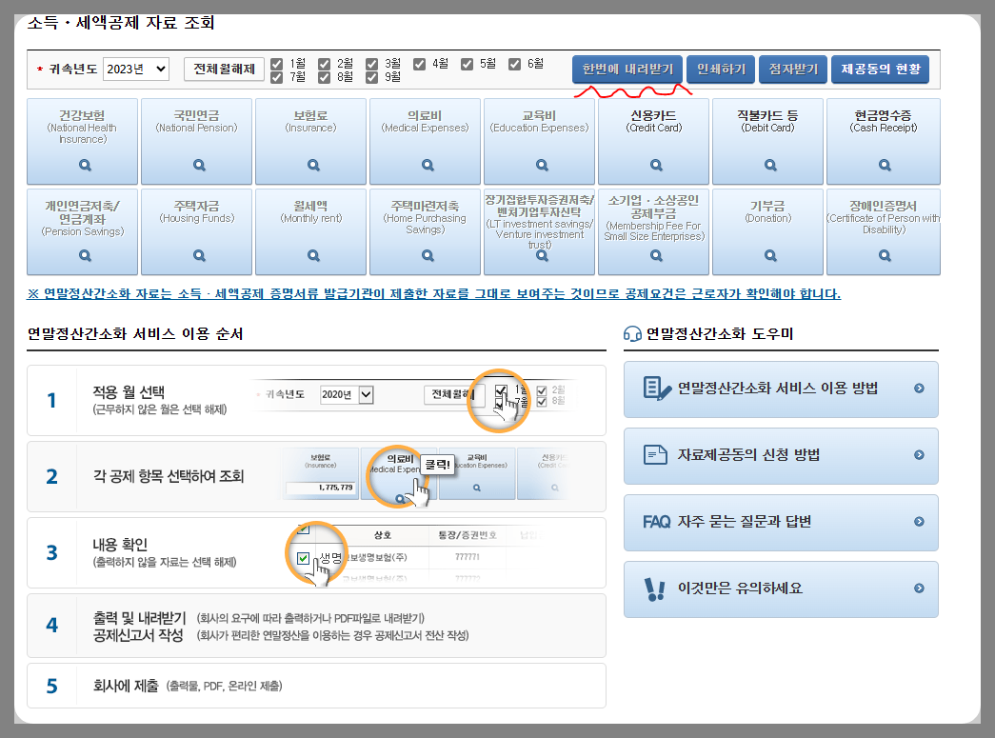The height and width of the screenshot is (738, 995).
Task: Open the 제공동의 현황 status button
Action: pyautogui.click(x=880, y=69)
